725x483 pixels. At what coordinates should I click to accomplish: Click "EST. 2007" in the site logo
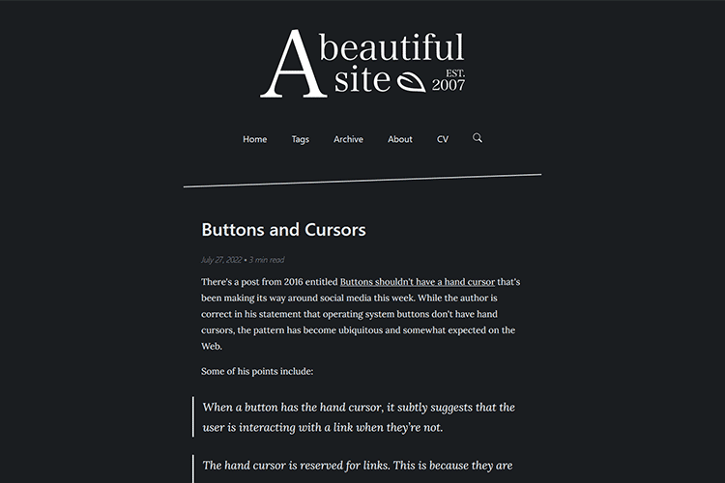coord(449,80)
